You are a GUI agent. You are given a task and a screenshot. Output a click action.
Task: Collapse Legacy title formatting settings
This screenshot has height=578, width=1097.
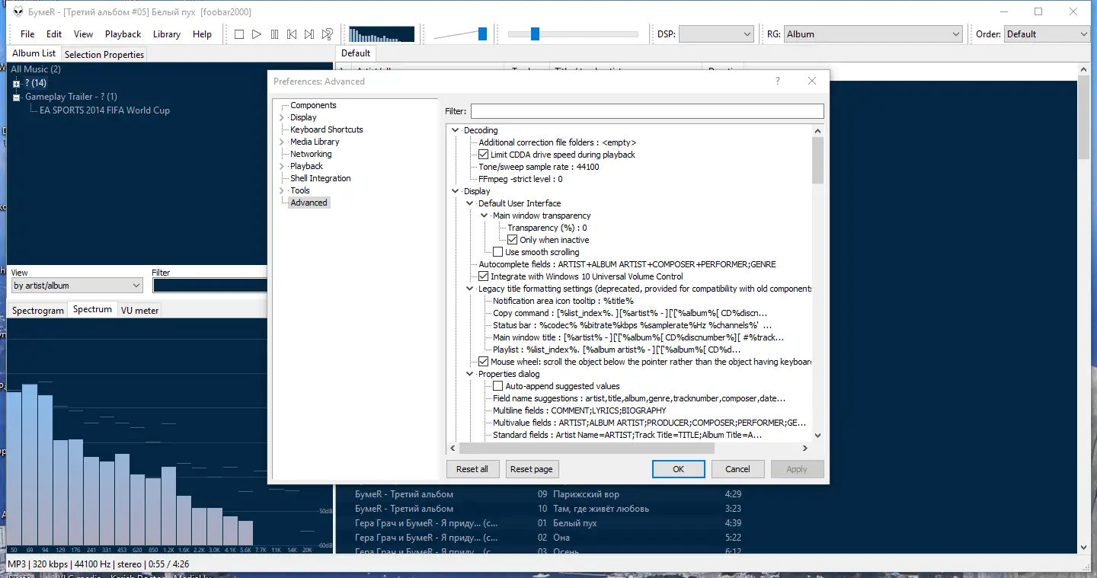[470, 289]
